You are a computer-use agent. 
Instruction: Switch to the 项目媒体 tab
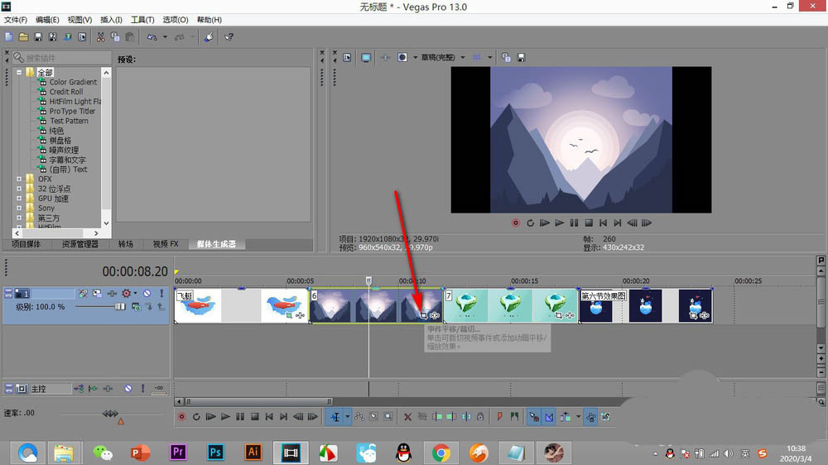click(x=26, y=244)
